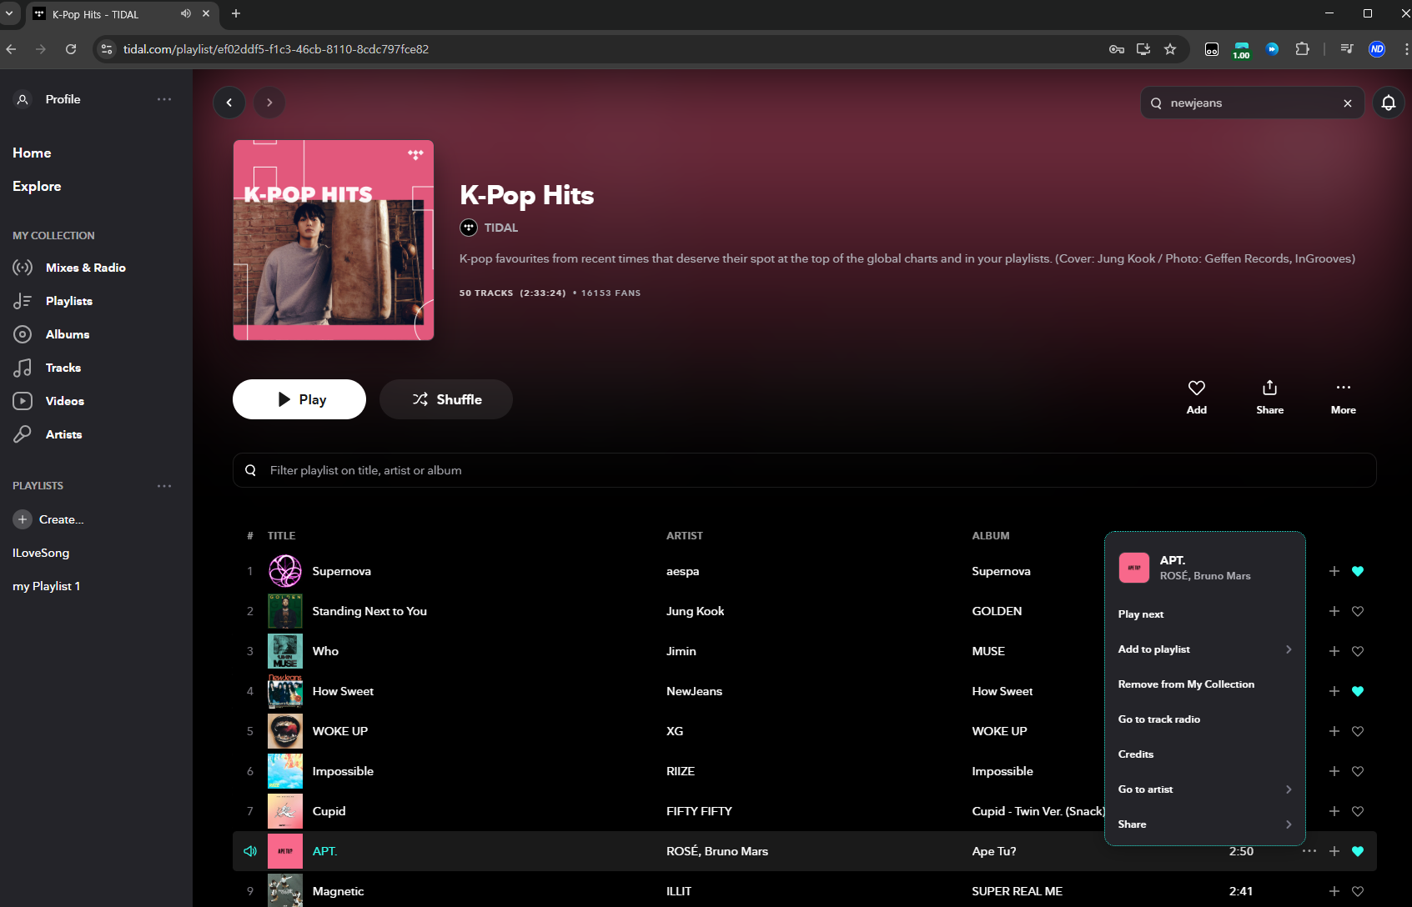Share the K-Pop Hits playlist

1270,398
